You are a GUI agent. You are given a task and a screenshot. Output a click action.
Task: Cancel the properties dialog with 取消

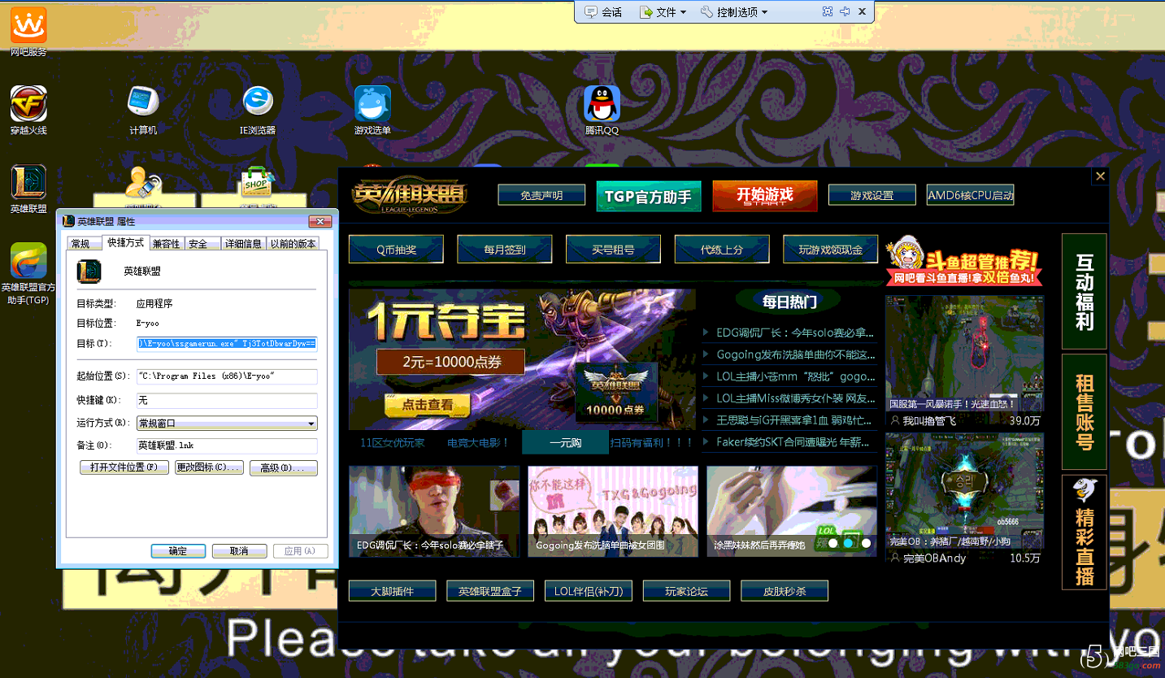click(239, 551)
